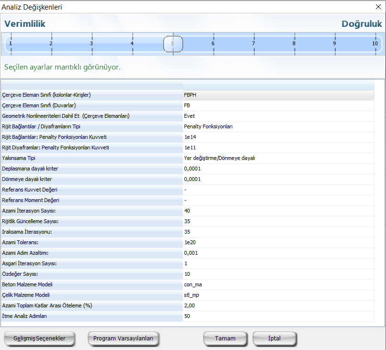The image size is (386, 350).
Task: Select the Beton Malzeme Modeli con_ma value
Action: pos(278,284)
